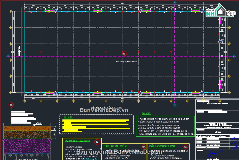Click the Vx diamond symbol beside Cấu Tạo Vách Xưởng
Image resolution: width=239 pixels, height=160 pixels.
point(185,146)
